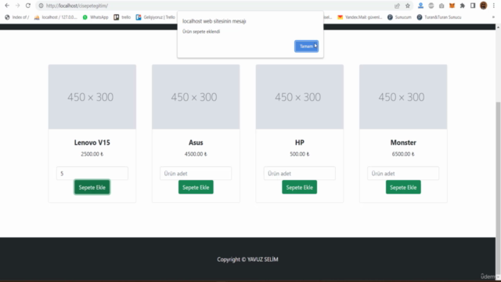
Task: Click the Monster Ürün adet field
Action: (x=403, y=173)
